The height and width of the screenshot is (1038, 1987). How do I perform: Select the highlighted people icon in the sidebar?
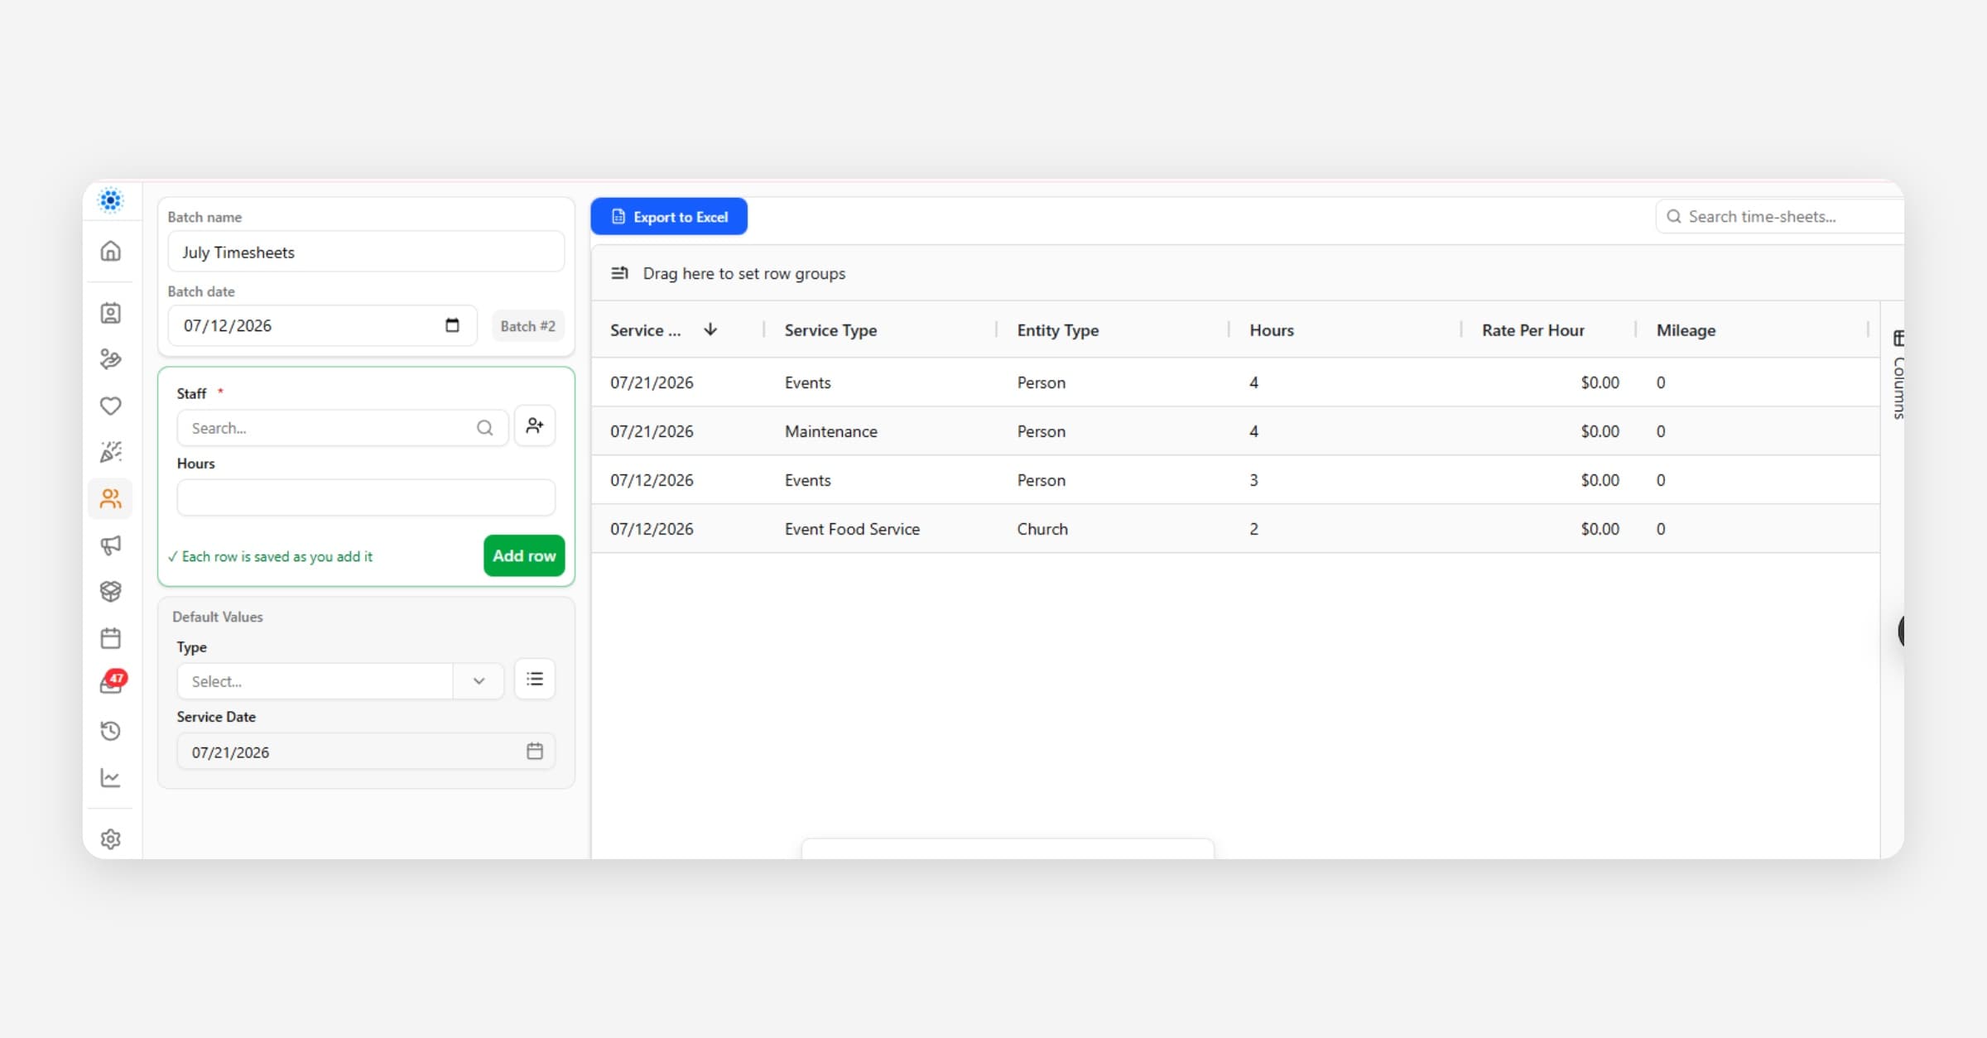tap(110, 498)
